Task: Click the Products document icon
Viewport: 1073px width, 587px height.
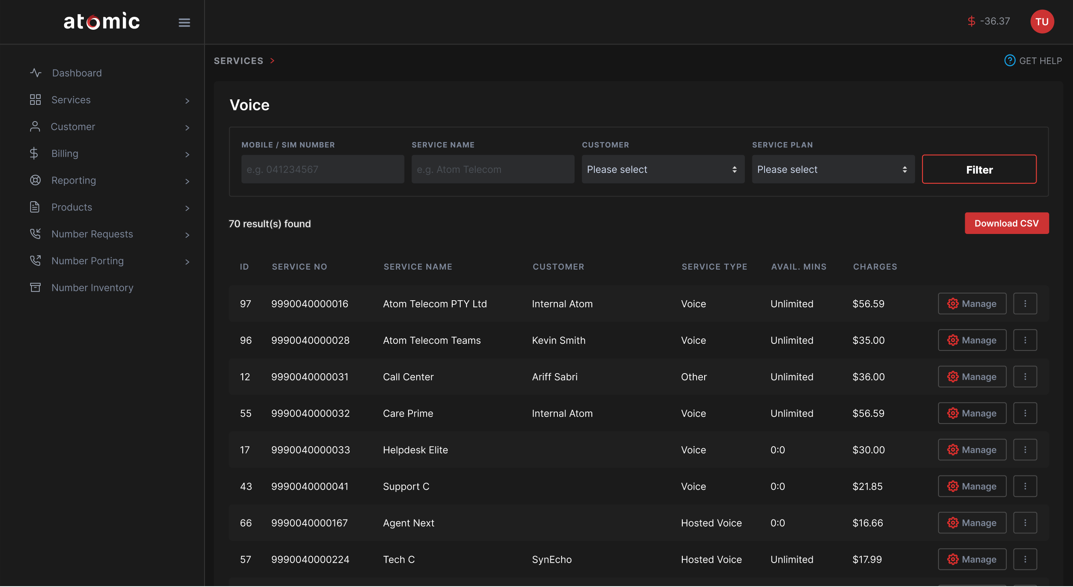Action: [35, 207]
